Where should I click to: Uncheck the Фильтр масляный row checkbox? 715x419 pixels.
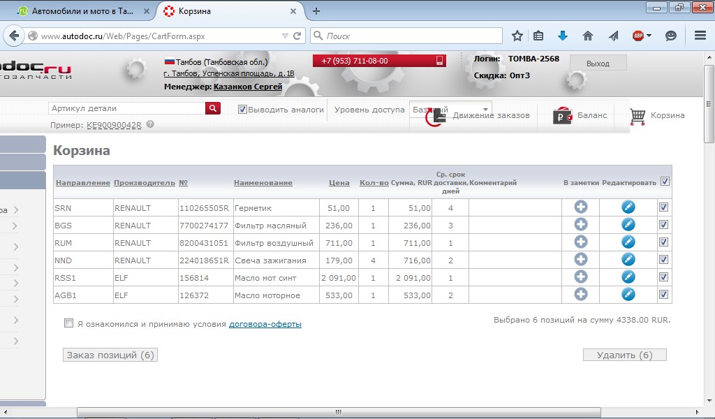coord(663,225)
